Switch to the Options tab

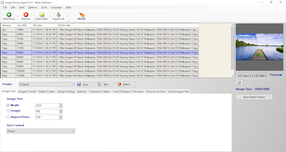click(x=82, y=91)
